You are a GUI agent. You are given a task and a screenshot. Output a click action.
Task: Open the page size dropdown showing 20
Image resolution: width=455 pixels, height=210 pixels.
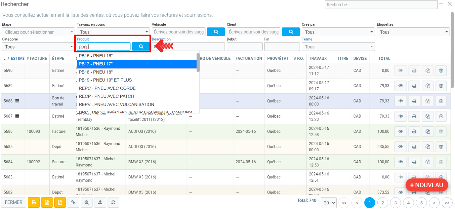328,203
